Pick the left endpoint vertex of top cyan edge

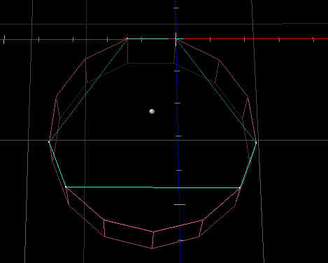(127, 38)
